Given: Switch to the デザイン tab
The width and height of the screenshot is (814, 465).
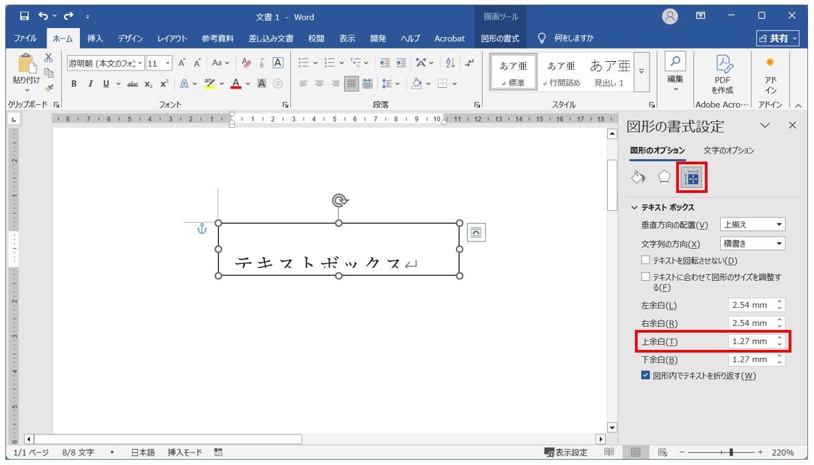Looking at the screenshot, I should click(130, 39).
